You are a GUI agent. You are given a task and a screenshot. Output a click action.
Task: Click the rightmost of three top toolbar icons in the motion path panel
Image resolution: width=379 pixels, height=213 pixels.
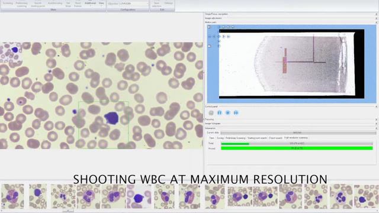click(x=233, y=27)
